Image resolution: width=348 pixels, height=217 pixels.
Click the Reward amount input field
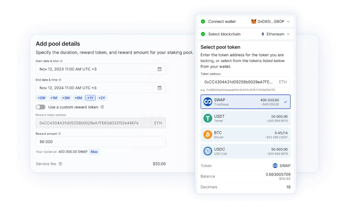[x=100, y=141]
